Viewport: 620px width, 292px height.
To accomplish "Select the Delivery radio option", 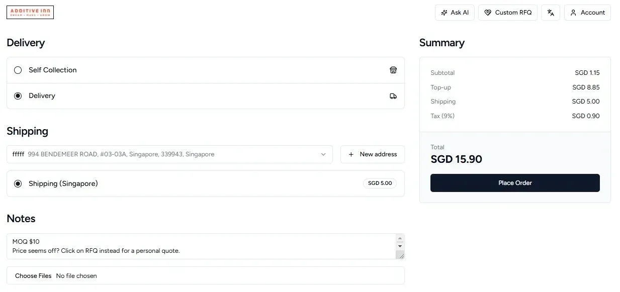I will (x=18, y=96).
